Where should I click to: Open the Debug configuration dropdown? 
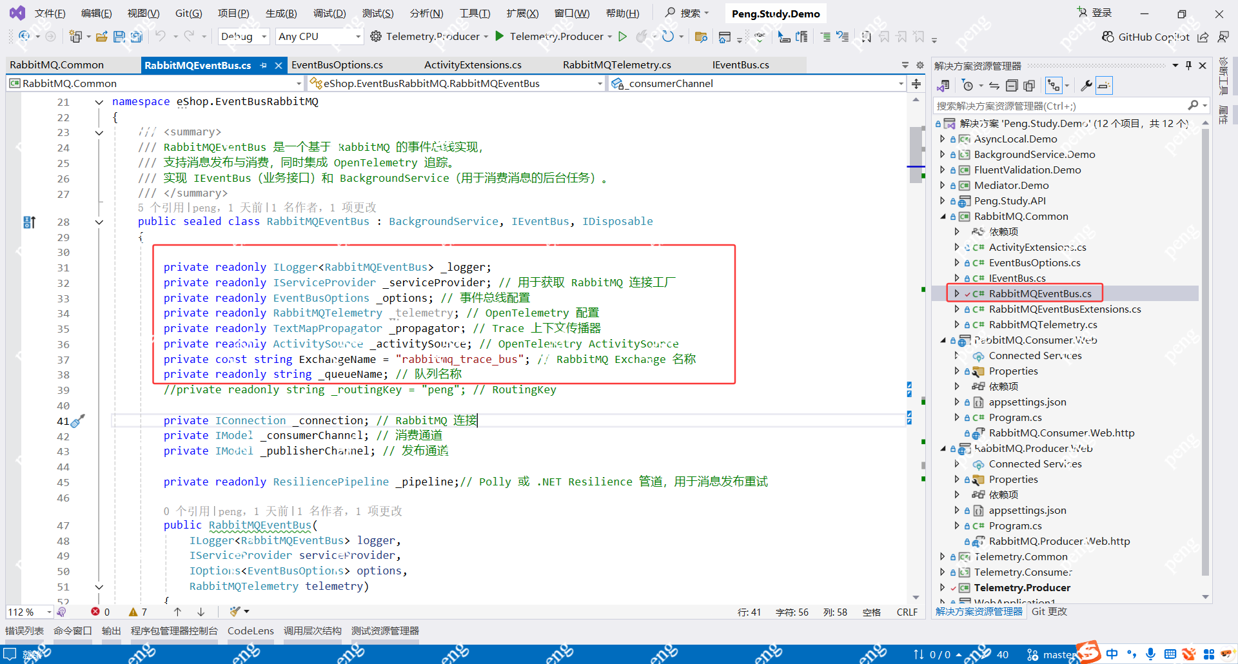point(244,37)
